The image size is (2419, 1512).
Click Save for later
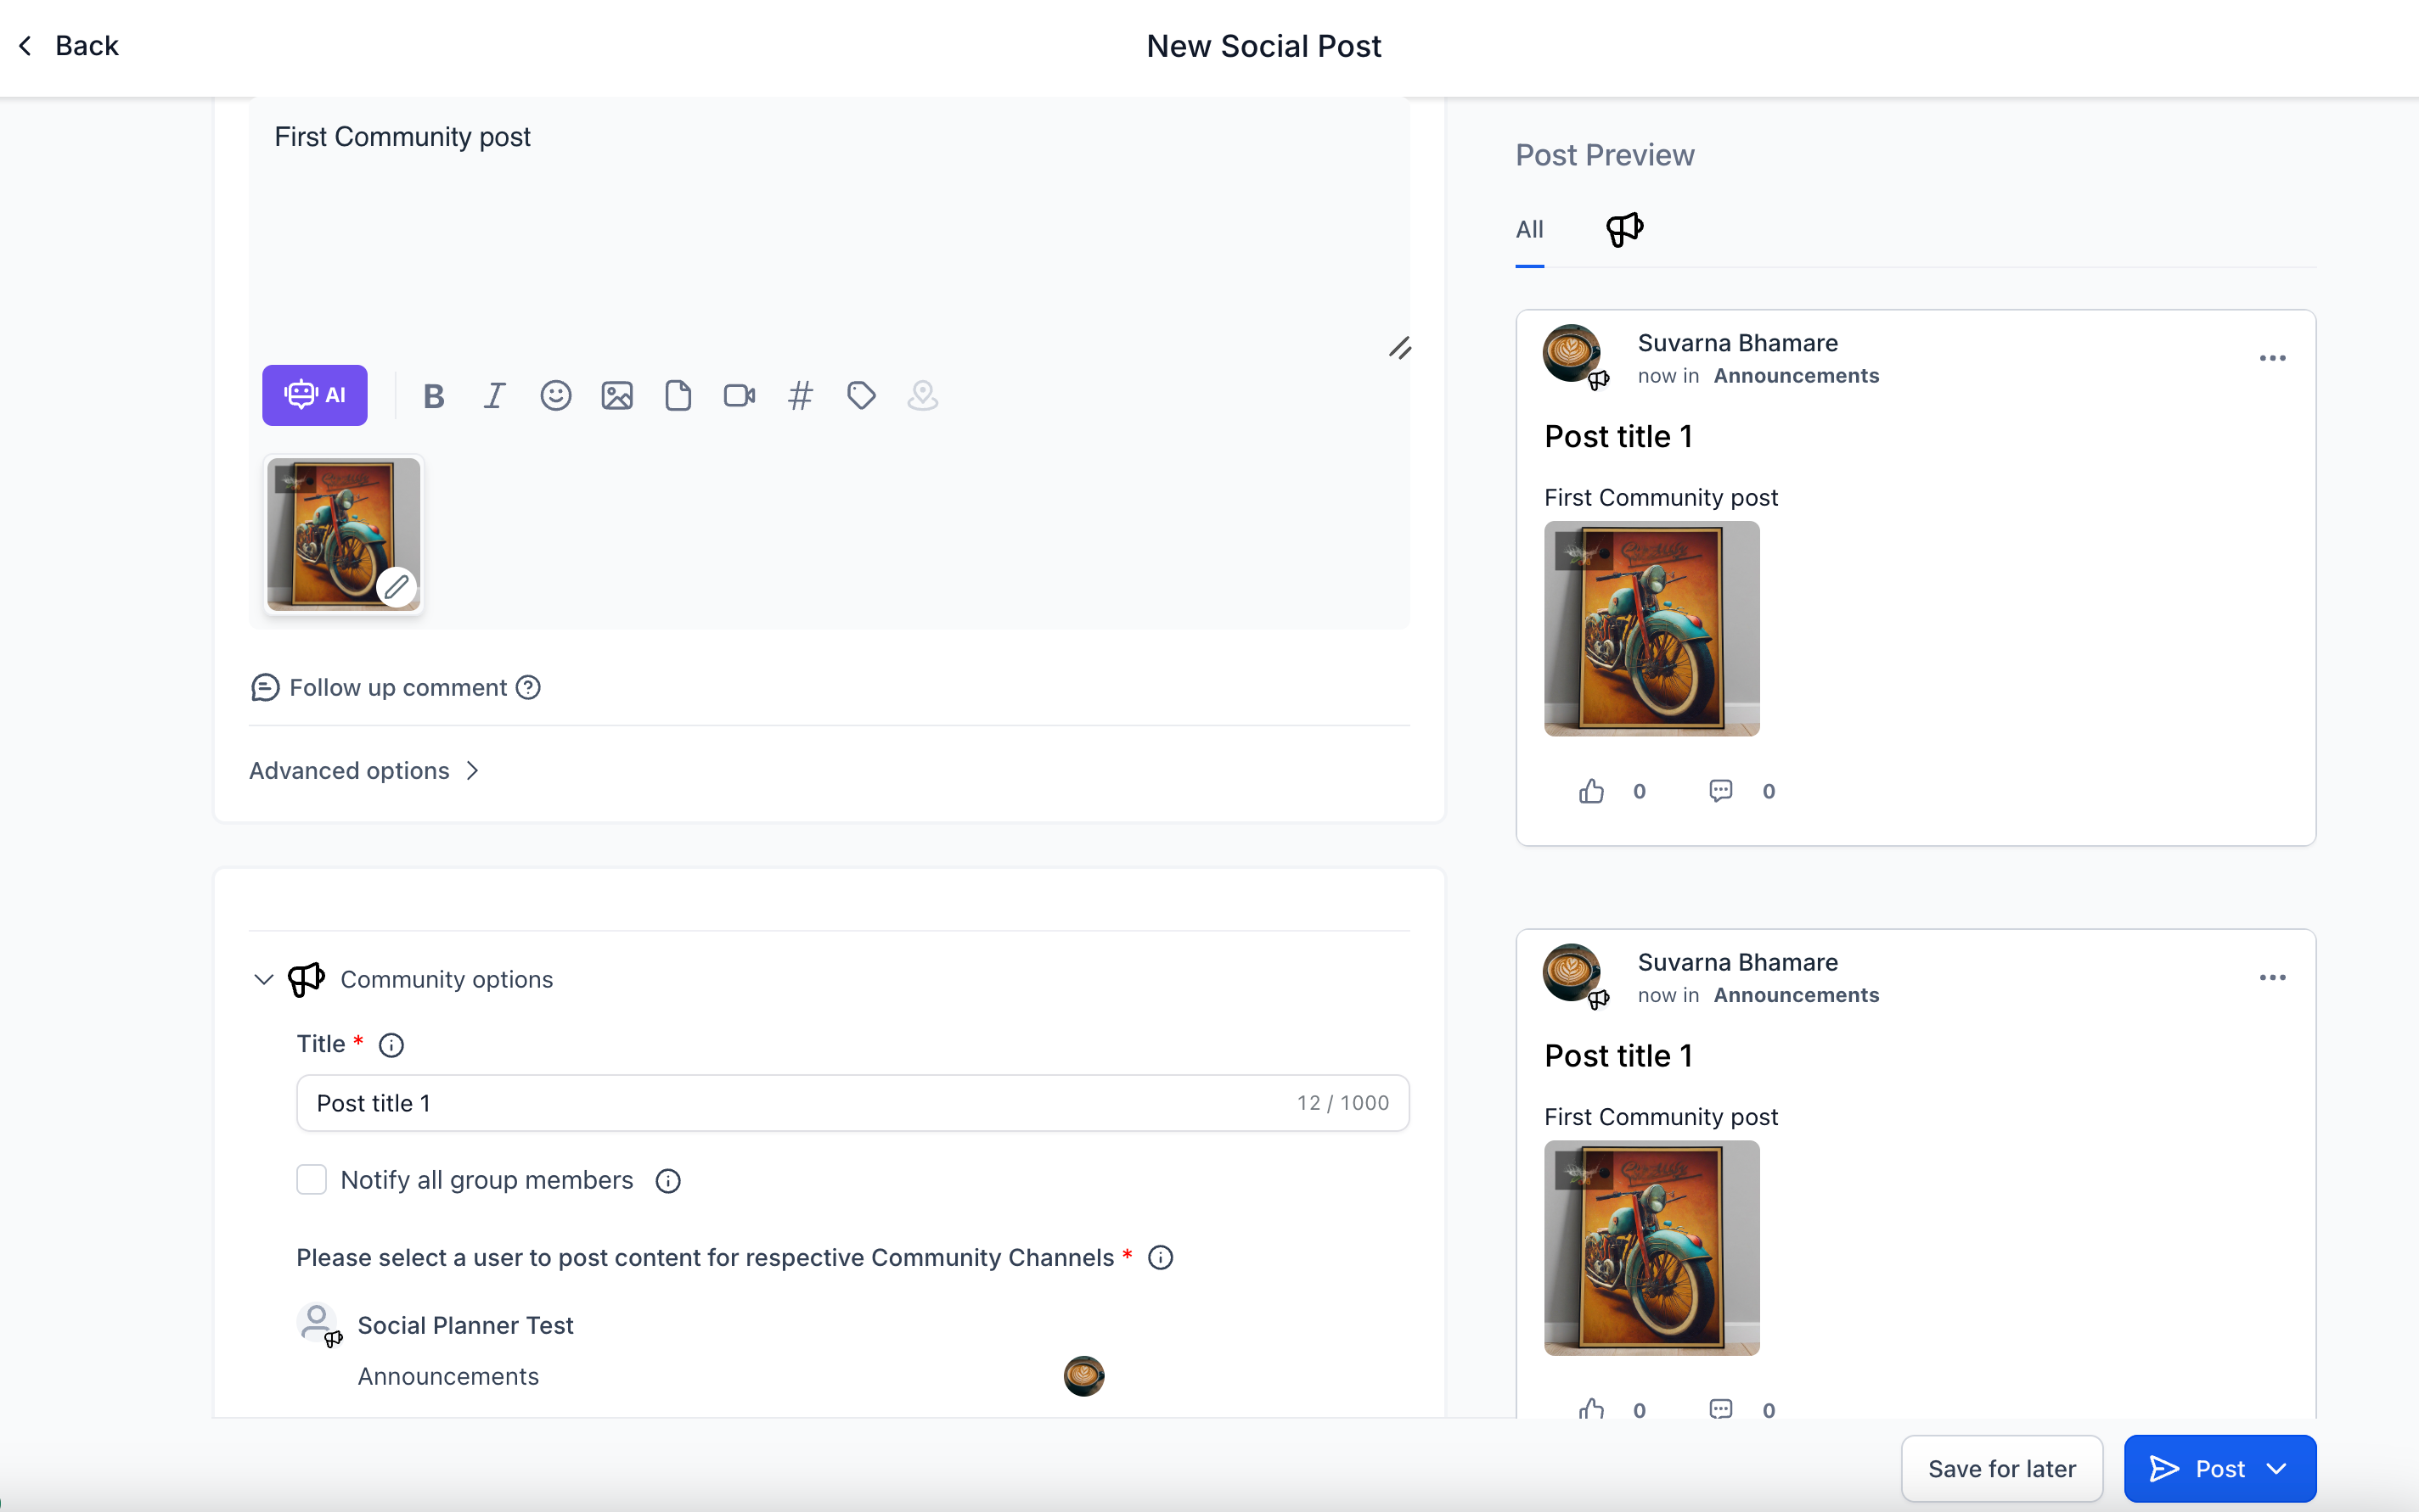(x=2000, y=1468)
